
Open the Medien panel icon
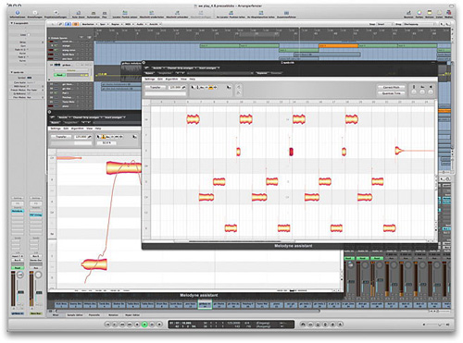(x=448, y=13)
